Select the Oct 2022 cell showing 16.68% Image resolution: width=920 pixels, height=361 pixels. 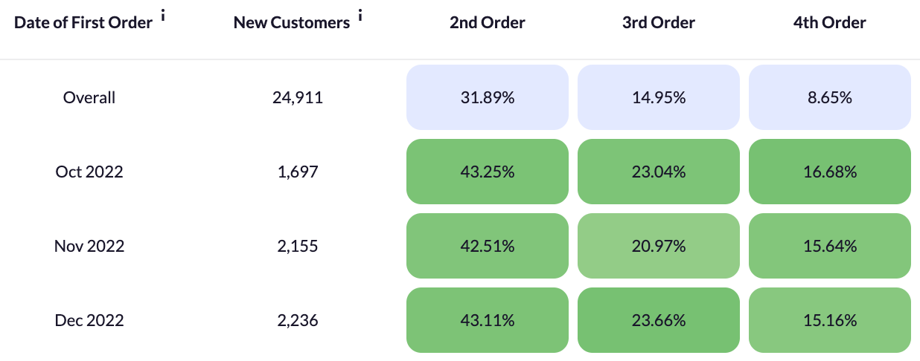(830, 172)
